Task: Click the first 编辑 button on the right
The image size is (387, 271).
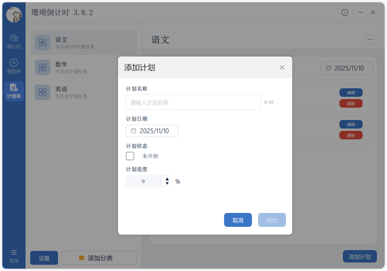Action: coord(351,92)
